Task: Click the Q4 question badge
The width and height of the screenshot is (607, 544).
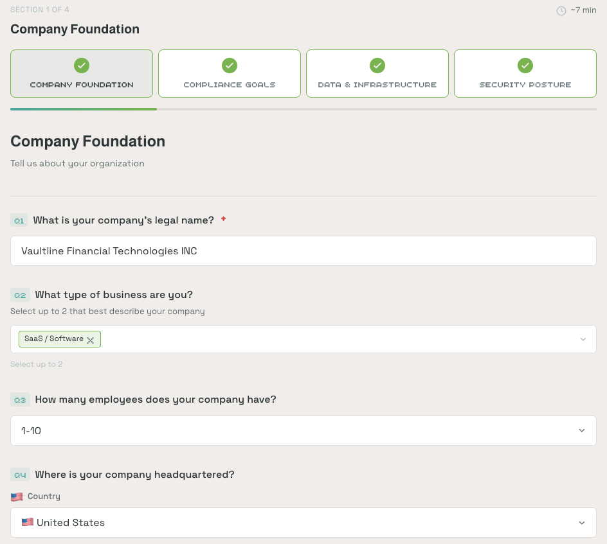Action: point(20,475)
